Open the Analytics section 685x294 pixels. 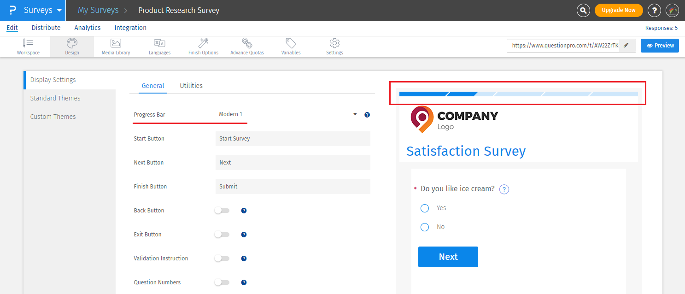(87, 27)
